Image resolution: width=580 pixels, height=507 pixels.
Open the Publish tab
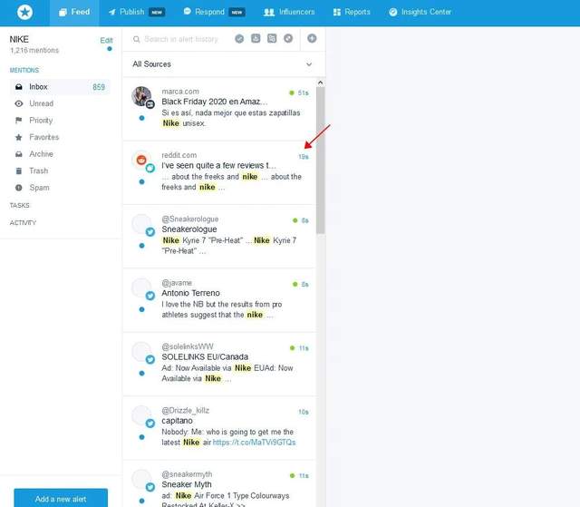137,12
